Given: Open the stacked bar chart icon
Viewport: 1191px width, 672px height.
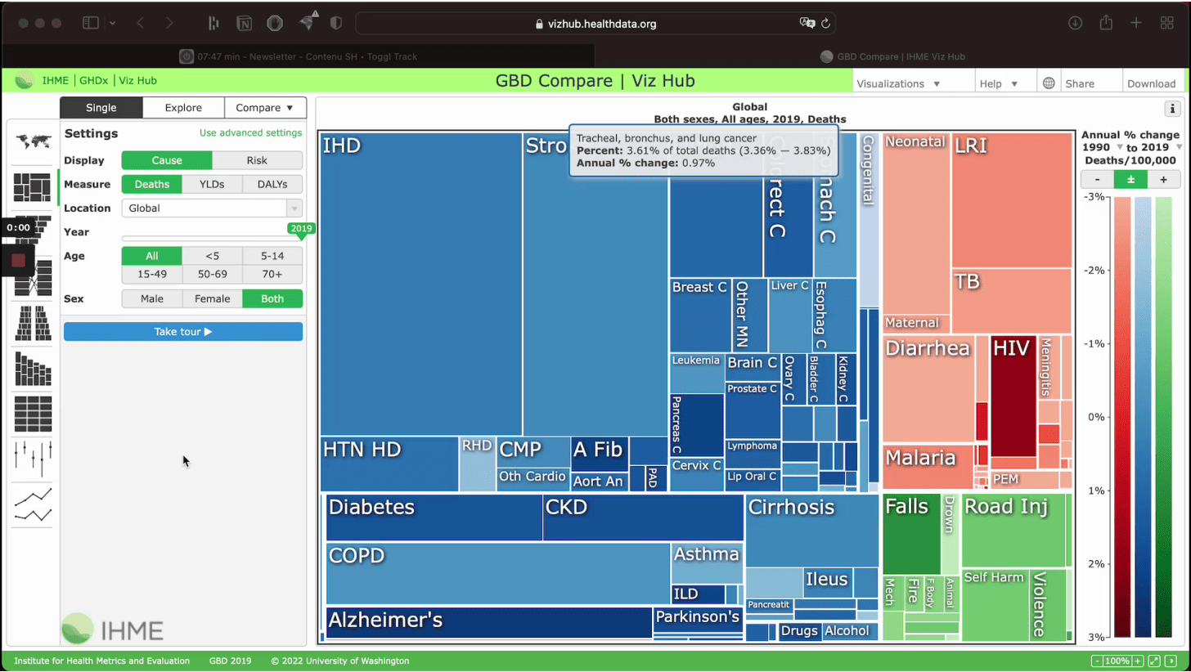Looking at the screenshot, I should (x=33, y=369).
